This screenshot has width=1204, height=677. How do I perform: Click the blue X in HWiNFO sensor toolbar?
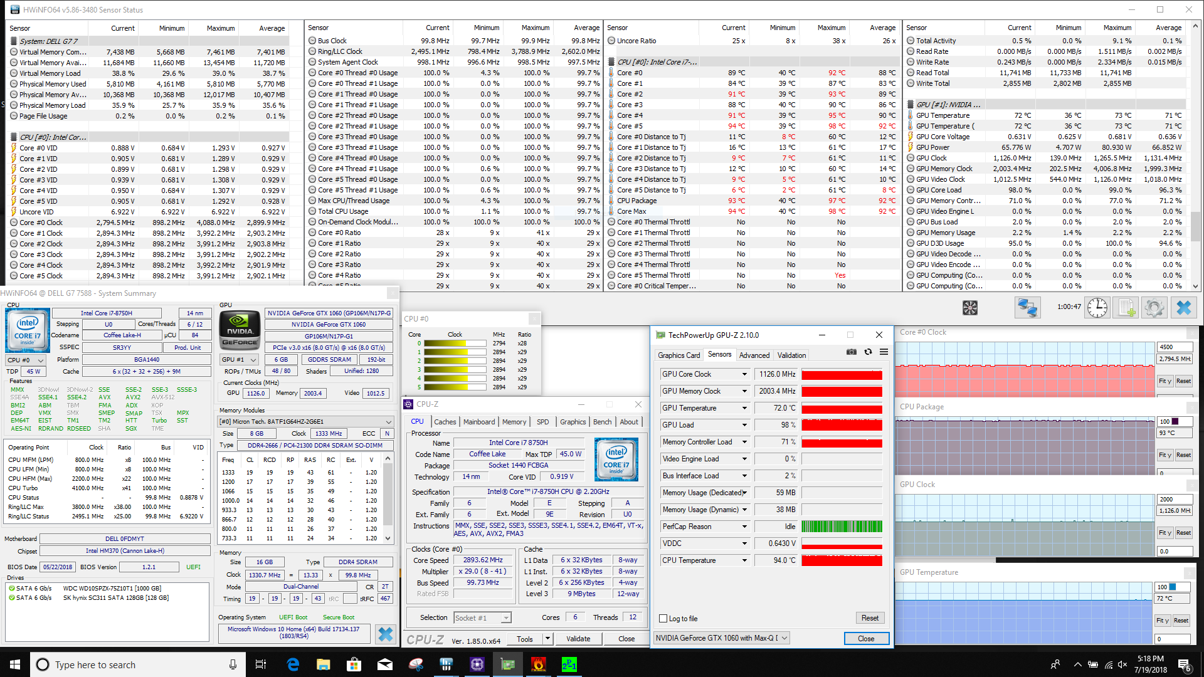1184,308
